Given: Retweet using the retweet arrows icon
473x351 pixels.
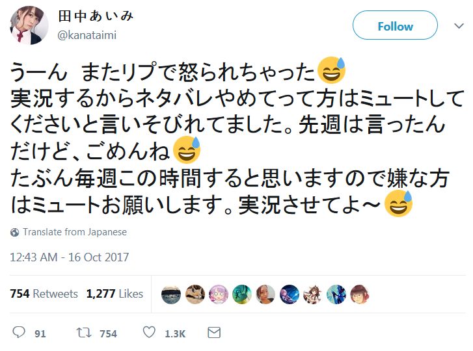Looking at the screenshot, I should click(83, 333).
